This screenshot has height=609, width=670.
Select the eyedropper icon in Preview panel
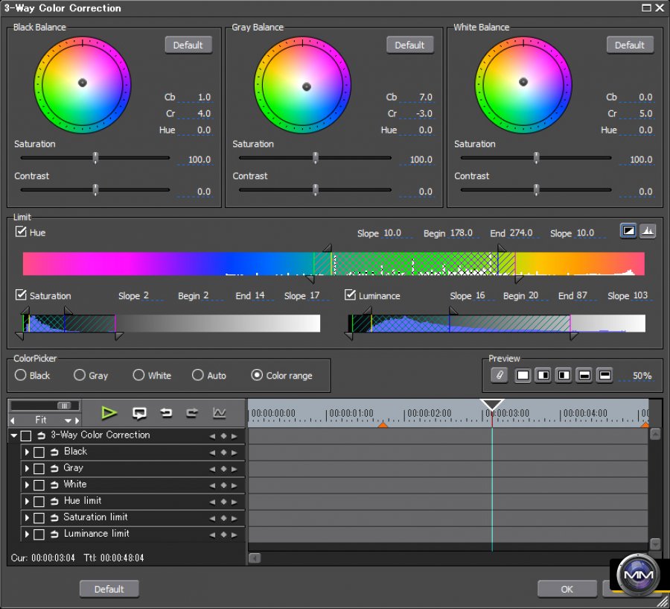point(500,375)
